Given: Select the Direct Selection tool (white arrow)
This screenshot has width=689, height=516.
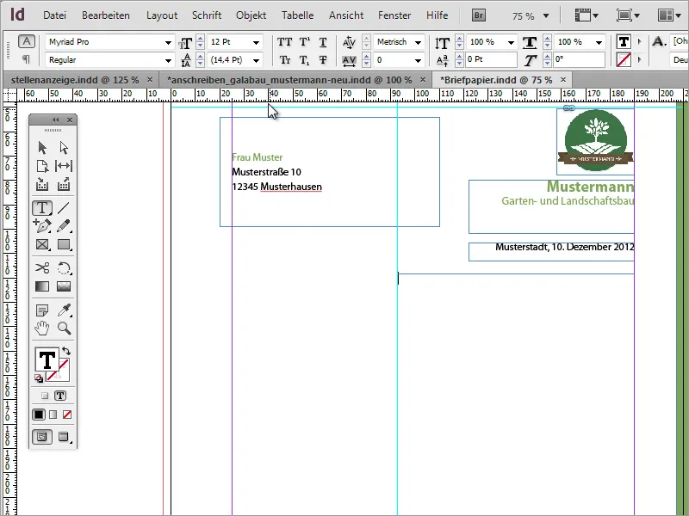Looking at the screenshot, I should [x=64, y=147].
